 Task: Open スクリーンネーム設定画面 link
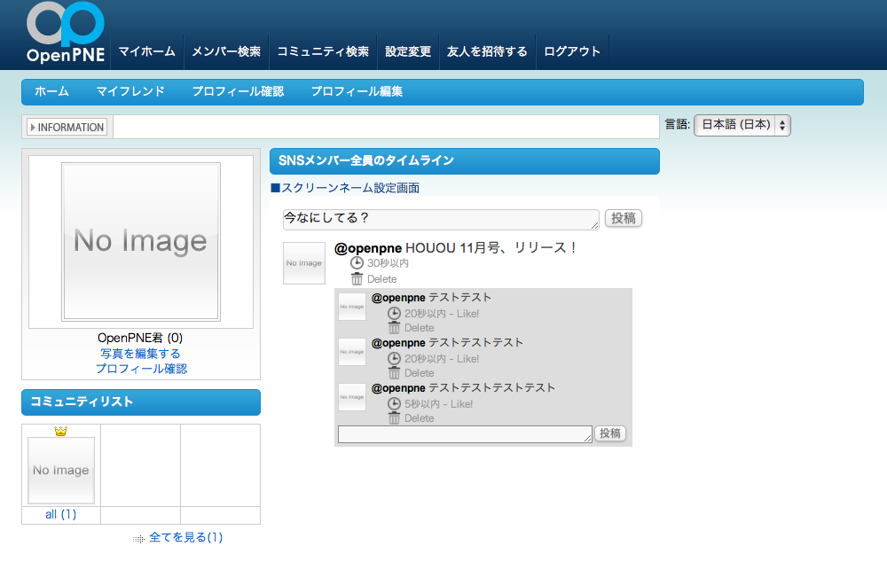coord(349,188)
